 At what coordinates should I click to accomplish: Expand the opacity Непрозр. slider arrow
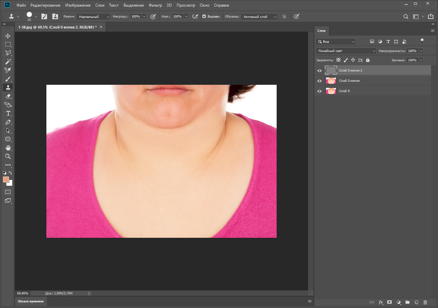(x=144, y=17)
